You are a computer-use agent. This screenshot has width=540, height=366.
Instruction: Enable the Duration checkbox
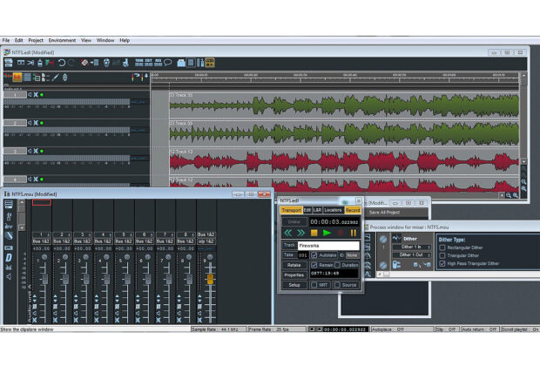click(x=338, y=265)
